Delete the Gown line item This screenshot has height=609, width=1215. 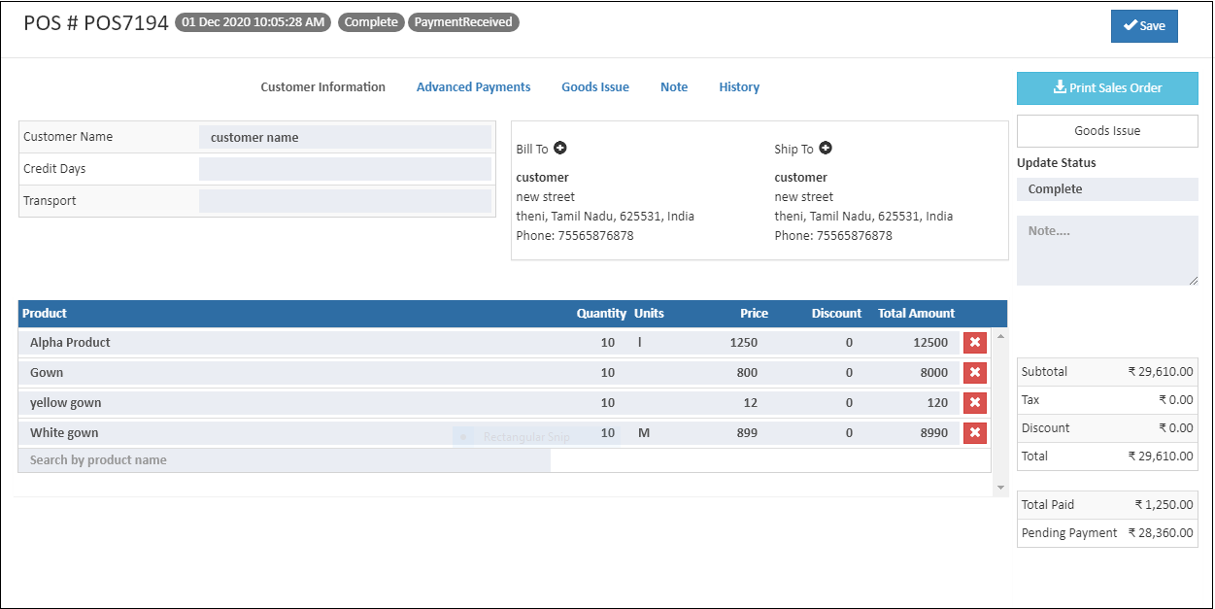click(x=975, y=372)
